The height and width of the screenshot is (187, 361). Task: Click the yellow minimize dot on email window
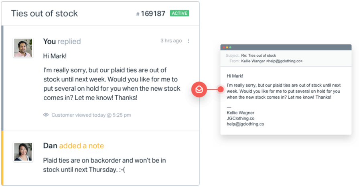227,48
